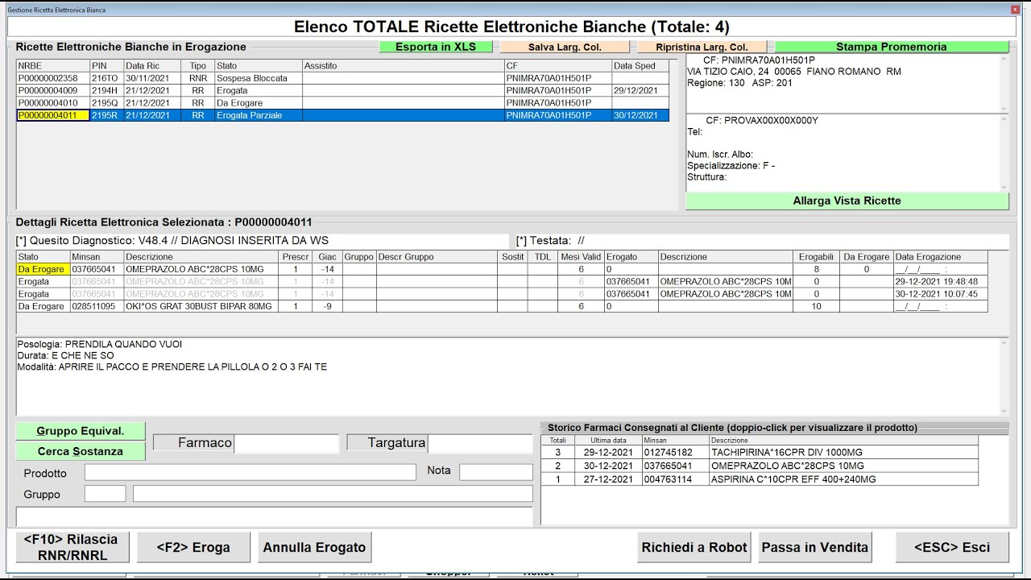Click the Totali column header

point(557,441)
